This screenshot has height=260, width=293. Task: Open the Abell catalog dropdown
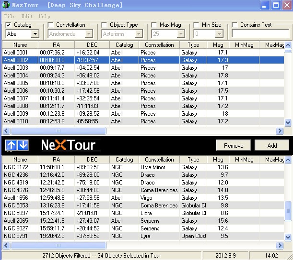35,34
